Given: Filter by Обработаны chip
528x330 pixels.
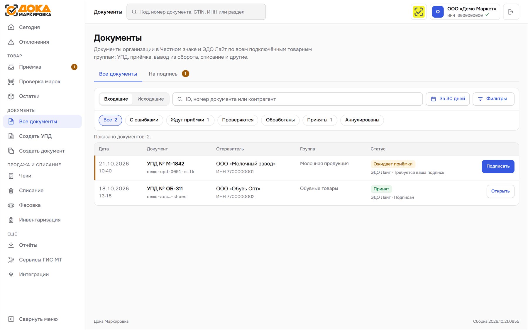Looking at the screenshot, I should pos(280,120).
